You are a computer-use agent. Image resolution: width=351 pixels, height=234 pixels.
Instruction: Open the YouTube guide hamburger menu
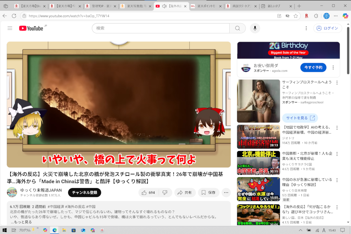coord(10,28)
